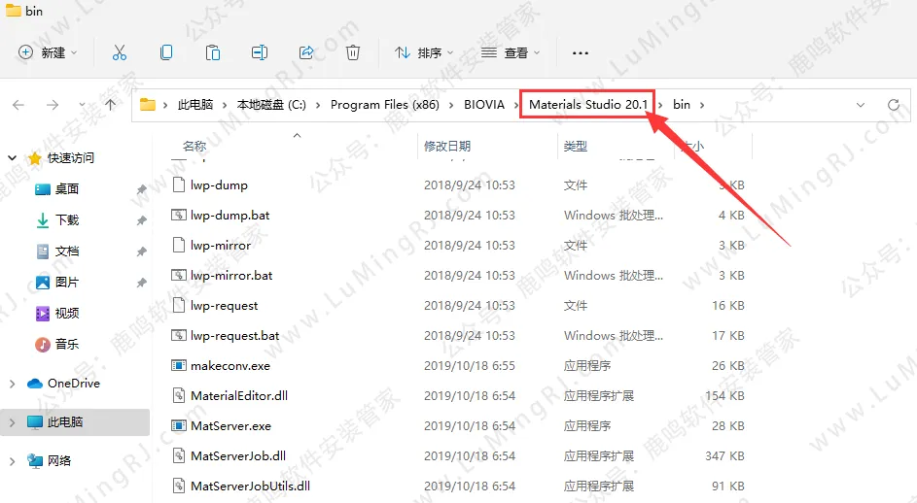
Task: Sort by 修改日期 column header
Action: tap(447, 146)
